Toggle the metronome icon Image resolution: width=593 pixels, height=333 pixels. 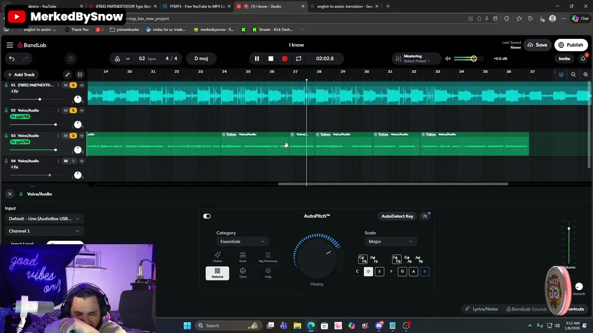pyautogui.click(x=117, y=59)
